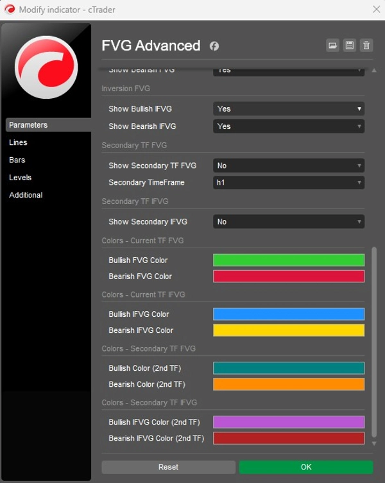Click the Colors - Current TF IFVG header

pyautogui.click(x=143, y=294)
